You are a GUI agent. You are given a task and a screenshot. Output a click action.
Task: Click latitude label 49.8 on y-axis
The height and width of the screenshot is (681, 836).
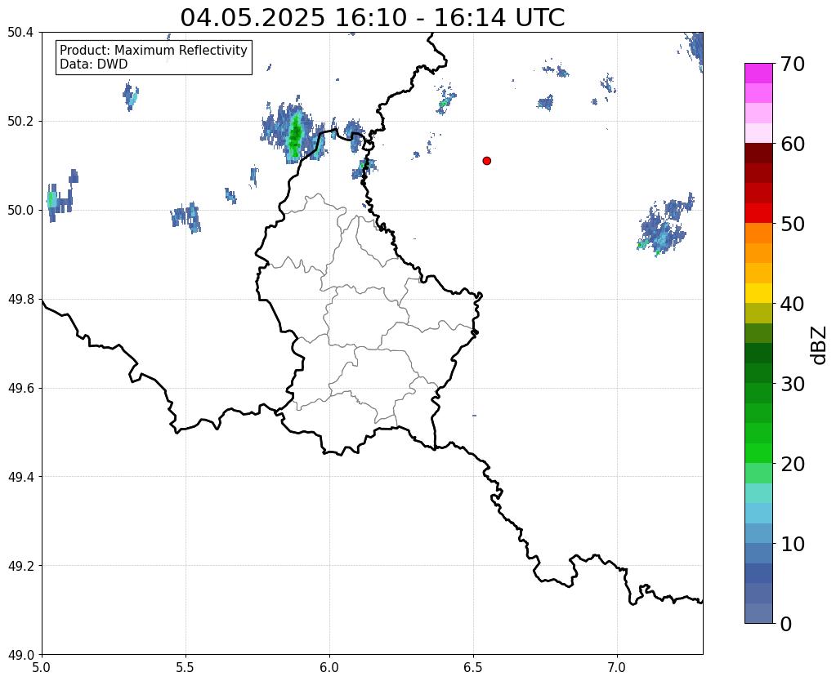coord(20,300)
